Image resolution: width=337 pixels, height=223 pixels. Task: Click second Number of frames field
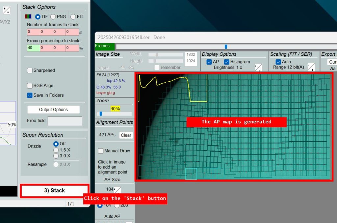point(46,32)
